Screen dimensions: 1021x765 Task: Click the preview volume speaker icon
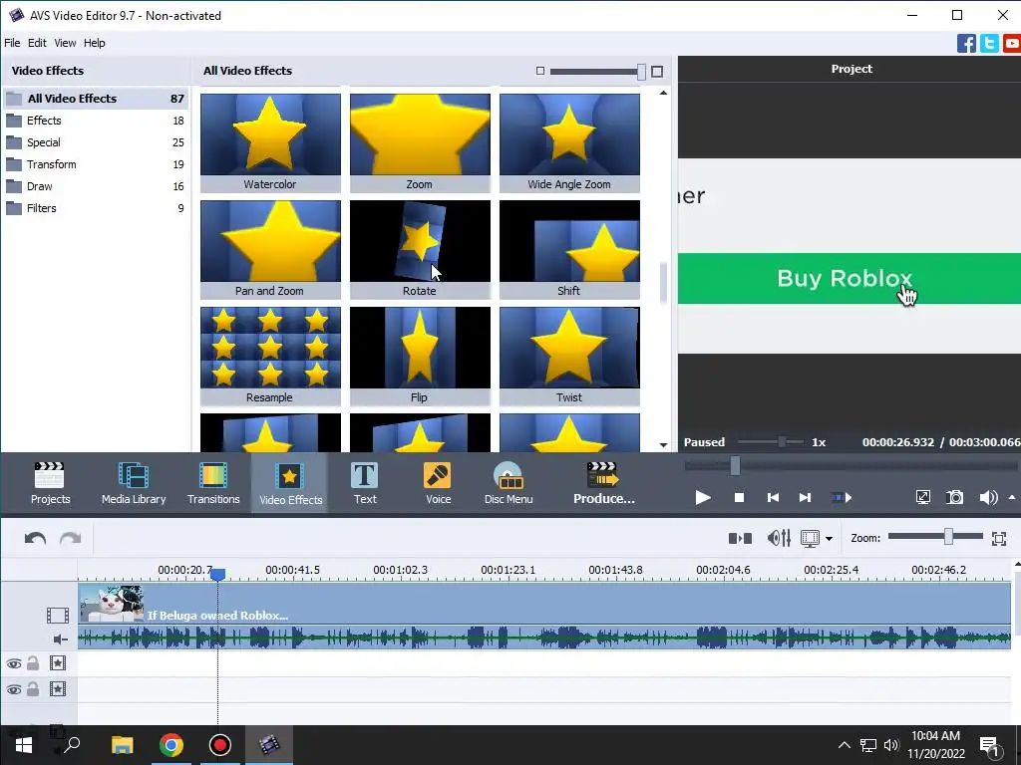[988, 498]
